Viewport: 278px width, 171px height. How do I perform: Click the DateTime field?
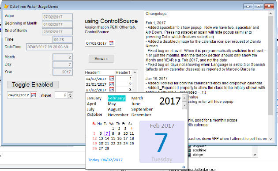(49, 47)
